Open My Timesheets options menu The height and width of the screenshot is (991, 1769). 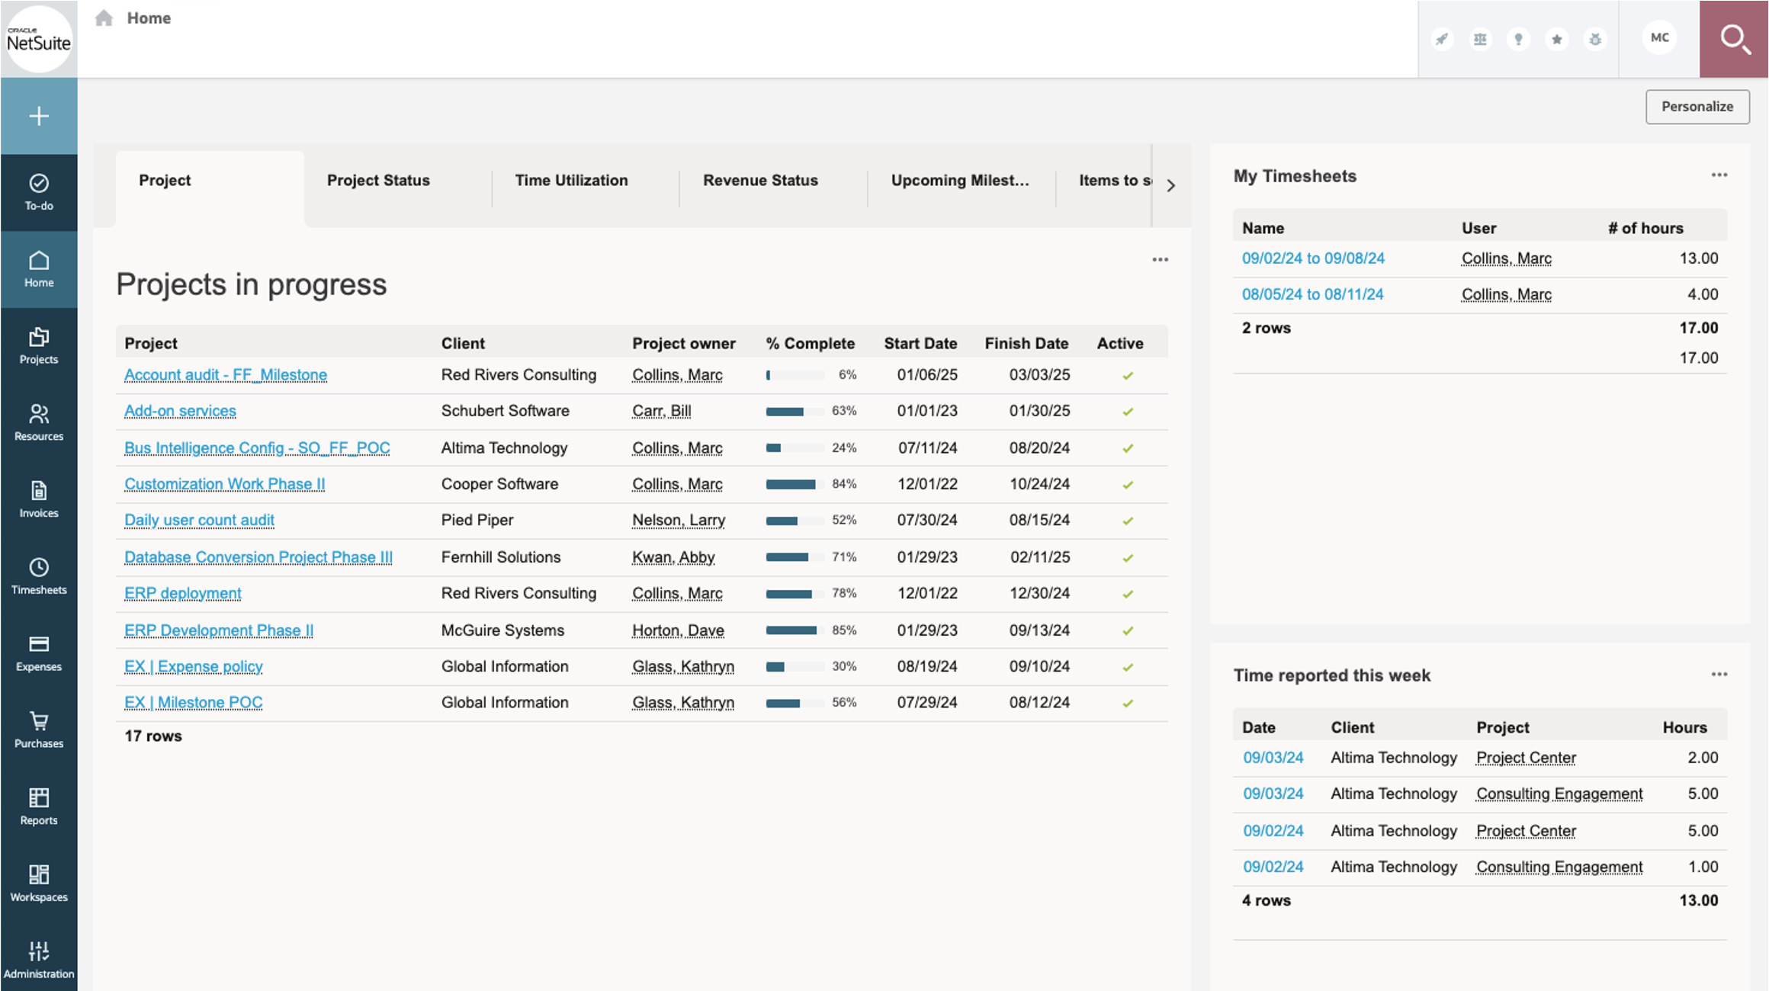click(x=1719, y=175)
